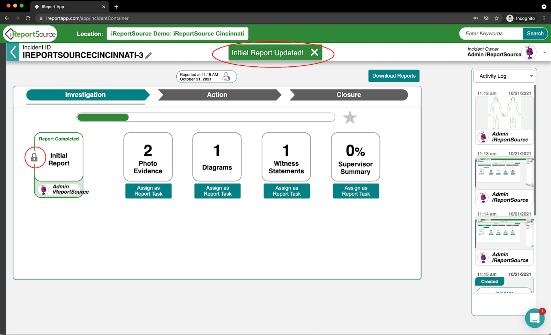Open the Diagrams card
Screen dimensions: 551x335
[217, 157]
